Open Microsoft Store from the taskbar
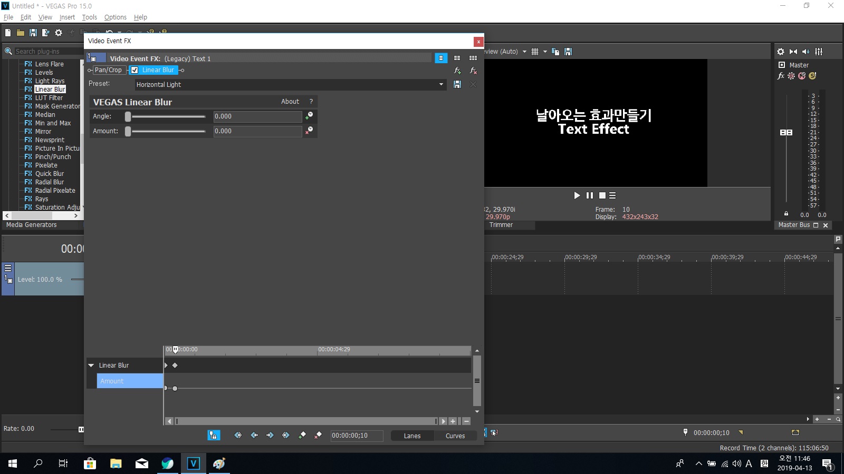This screenshot has height=474, width=844. click(x=90, y=463)
